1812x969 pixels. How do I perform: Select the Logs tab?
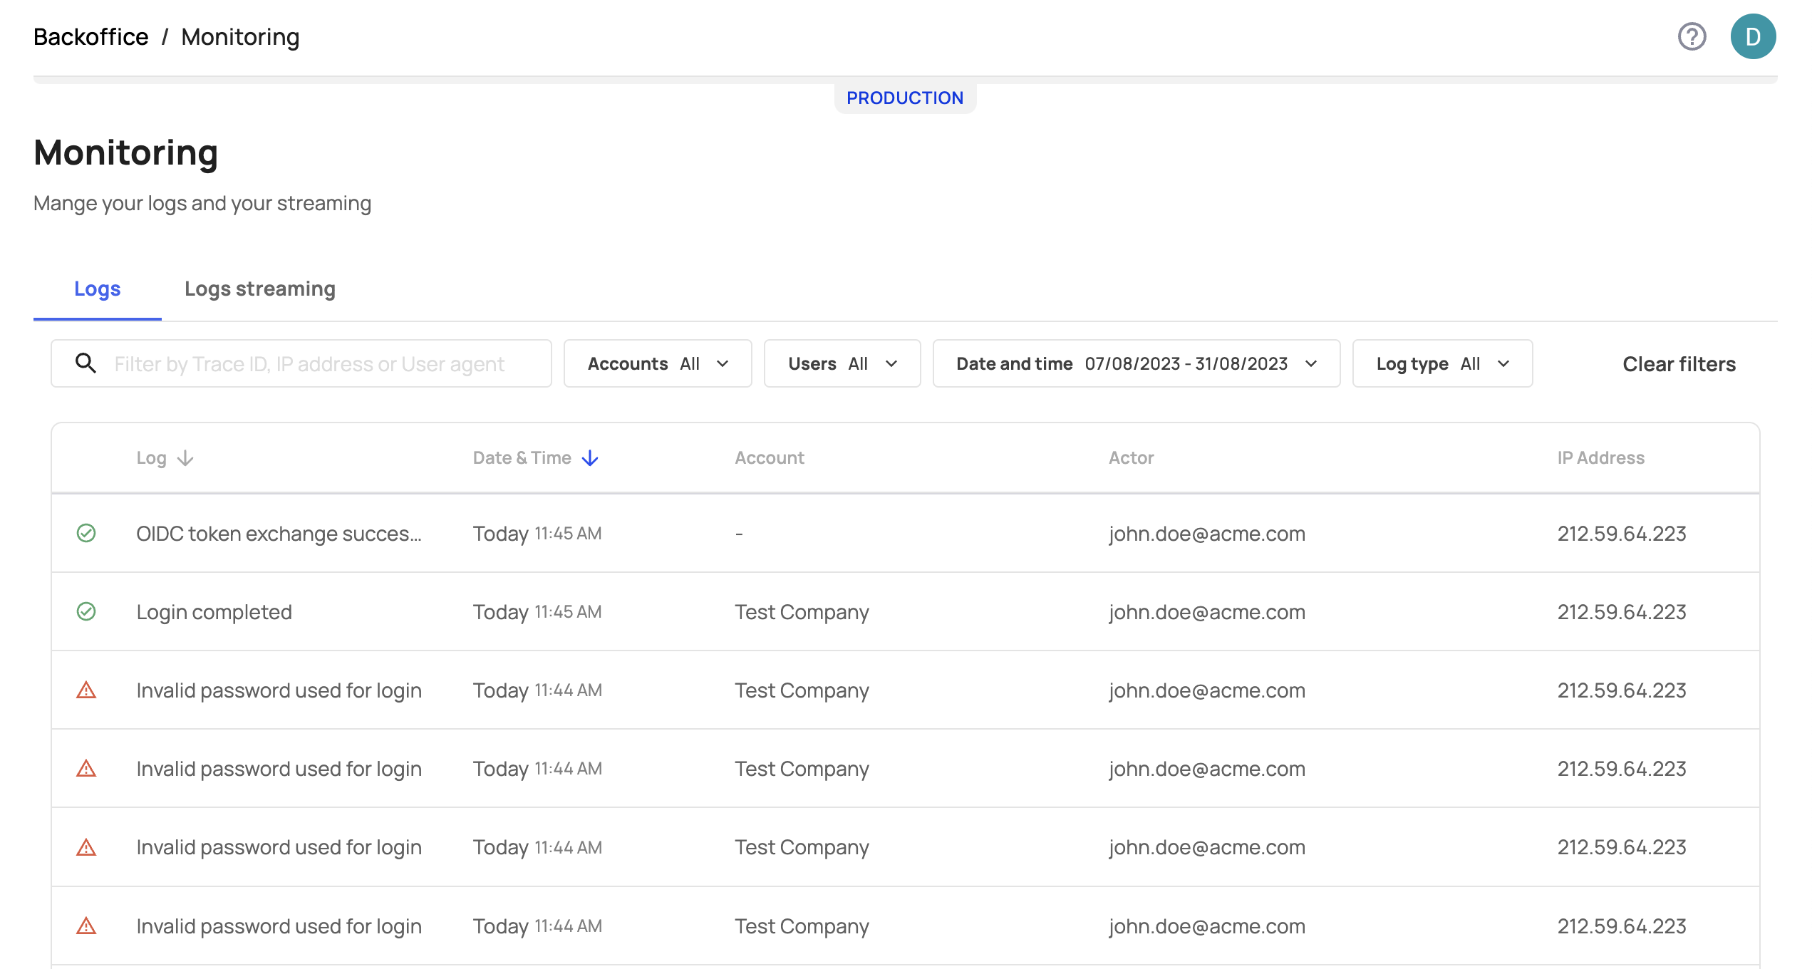98,289
